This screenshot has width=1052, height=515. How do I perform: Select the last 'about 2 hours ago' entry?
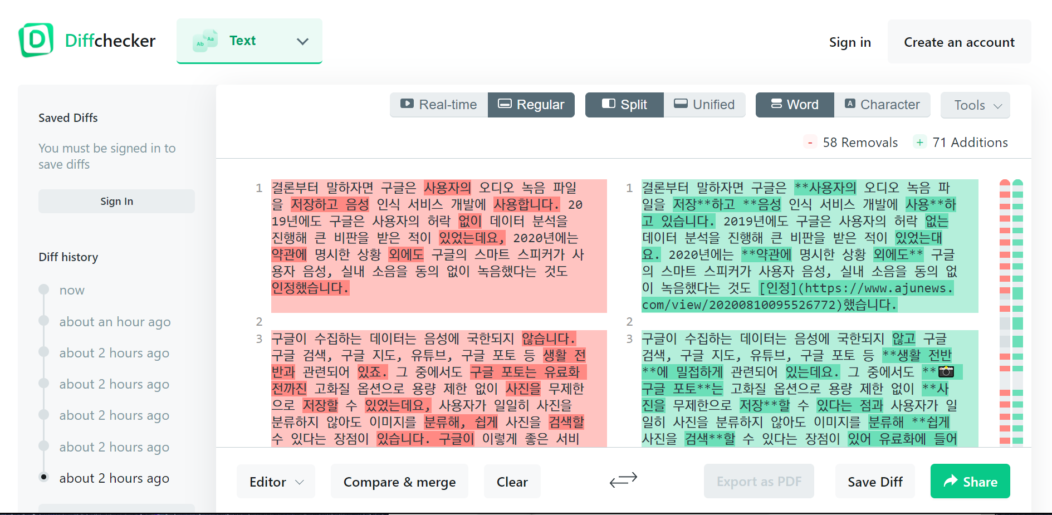click(x=114, y=478)
